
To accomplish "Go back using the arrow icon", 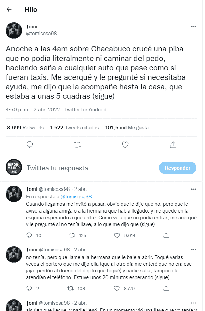I will [9, 9].
